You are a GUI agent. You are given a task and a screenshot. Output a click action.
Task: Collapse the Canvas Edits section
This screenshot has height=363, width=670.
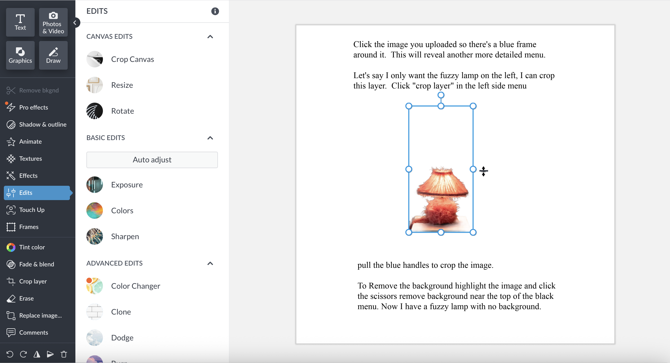tap(210, 37)
